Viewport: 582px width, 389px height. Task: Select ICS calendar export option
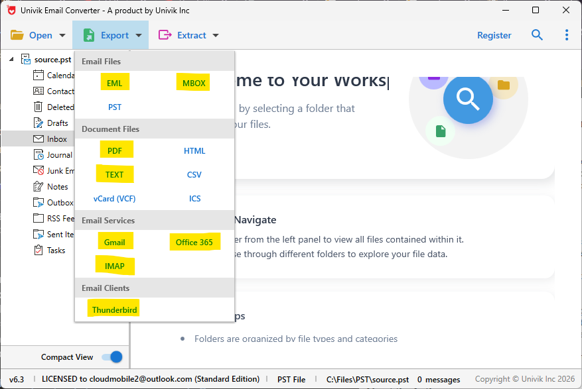195,199
